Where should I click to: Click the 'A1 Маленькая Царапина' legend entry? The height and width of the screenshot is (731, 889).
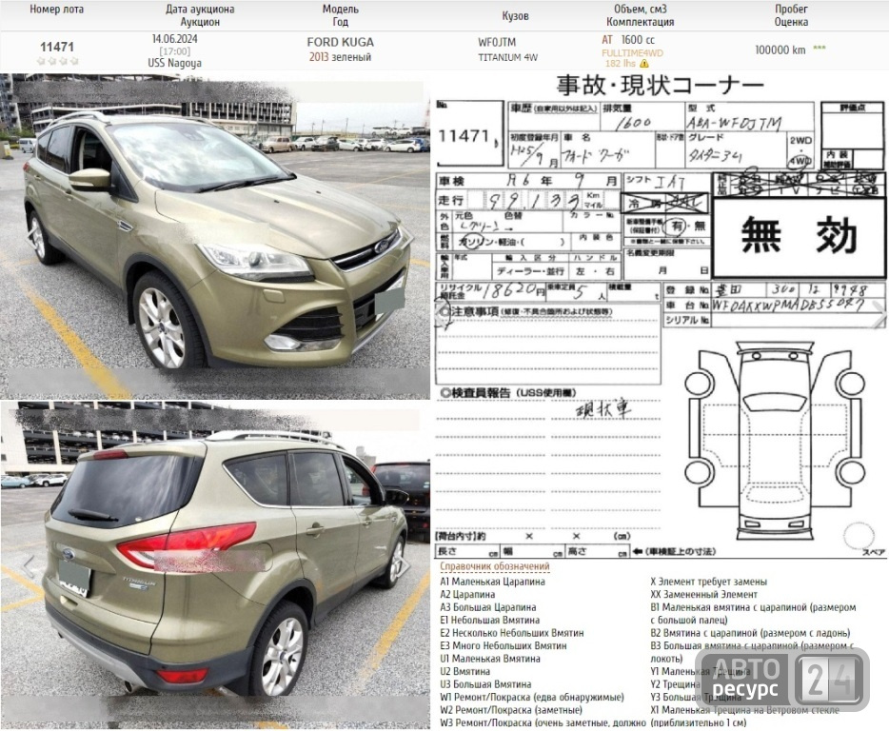point(493,582)
